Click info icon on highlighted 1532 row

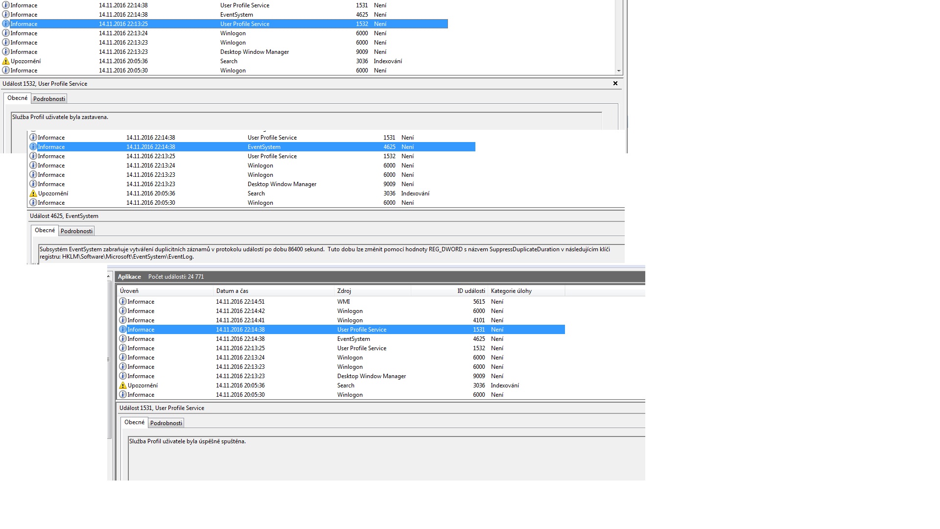click(6, 24)
